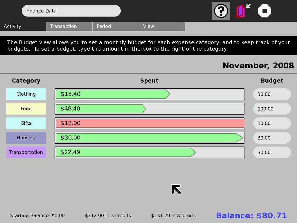Screen dimensions: 297x223
Task: Select the View tab
Action: (162, 26)
